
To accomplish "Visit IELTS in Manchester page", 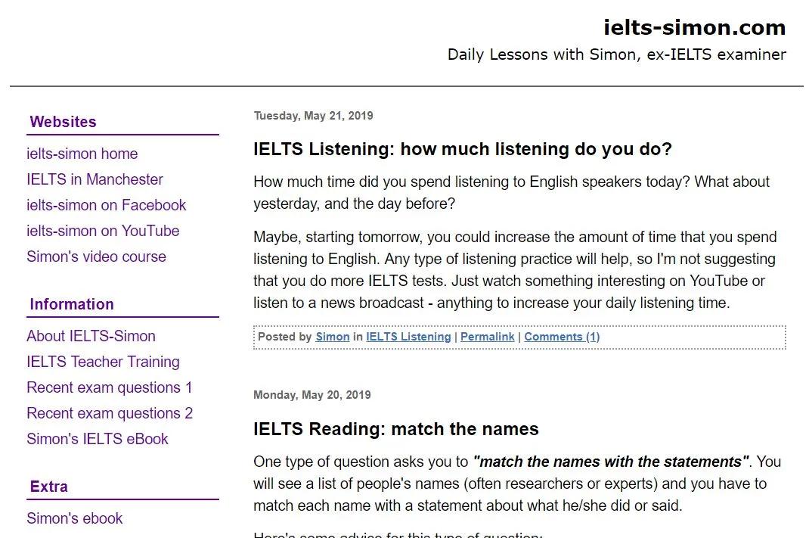I will [95, 179].
